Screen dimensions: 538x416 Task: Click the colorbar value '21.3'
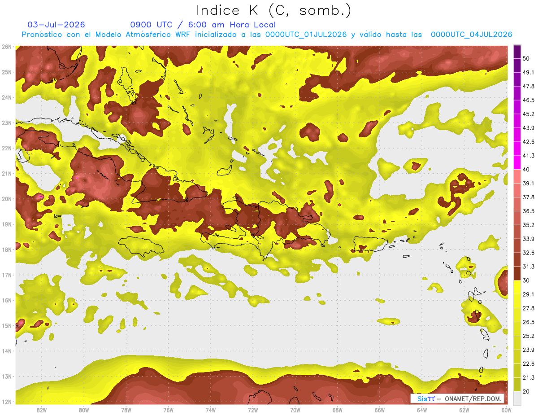[x=529, y=378]
